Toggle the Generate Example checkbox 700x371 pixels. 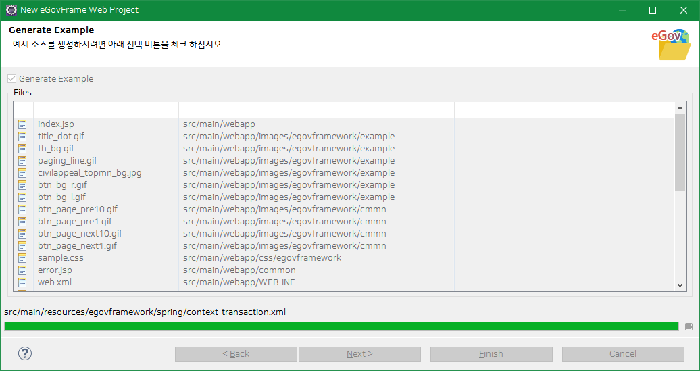point(12,79)
